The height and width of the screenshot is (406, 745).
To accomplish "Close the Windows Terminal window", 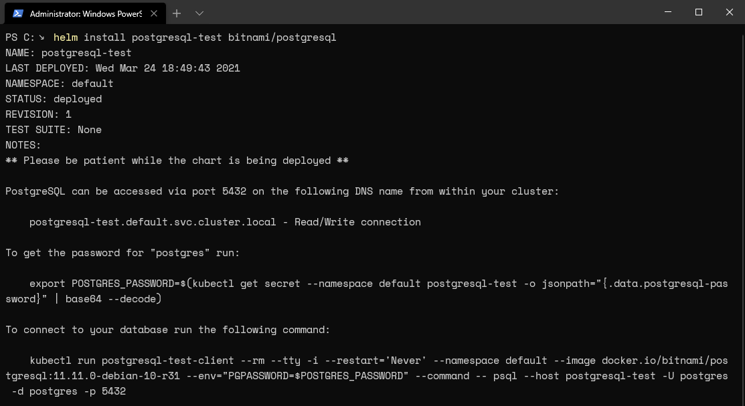I will (730, 12).
